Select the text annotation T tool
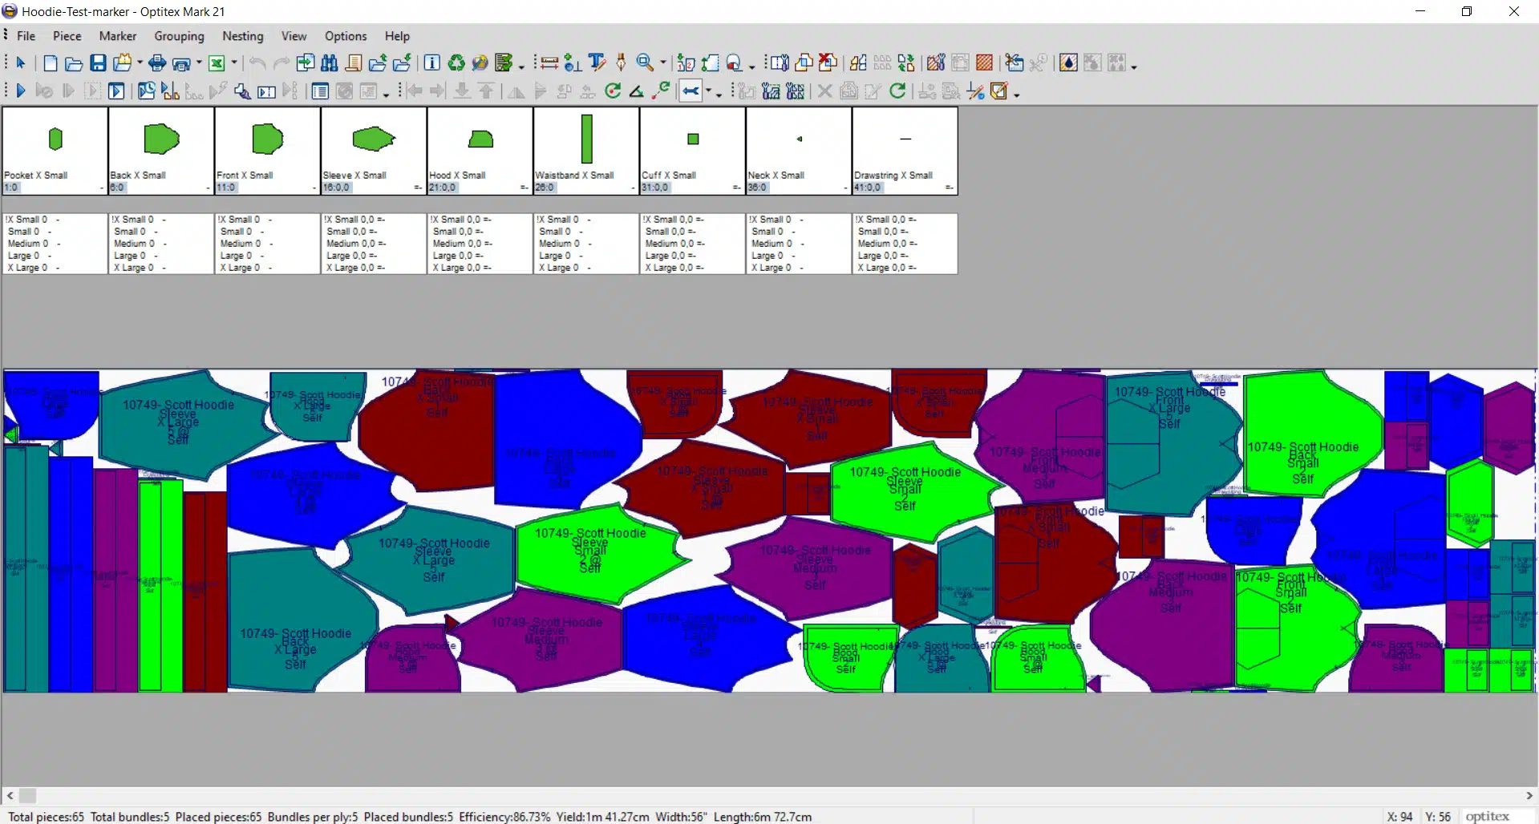The image size is (1539, 824). 597,63
